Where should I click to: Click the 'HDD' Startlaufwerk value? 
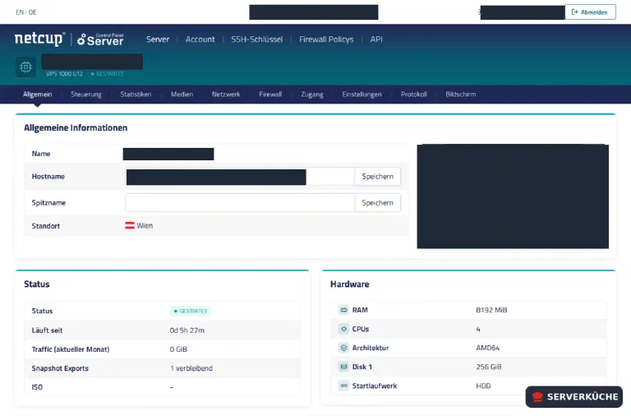483,386
